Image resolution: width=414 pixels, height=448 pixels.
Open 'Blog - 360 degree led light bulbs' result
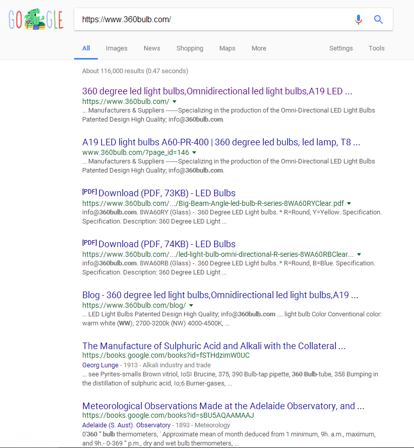tap(220, 295)
